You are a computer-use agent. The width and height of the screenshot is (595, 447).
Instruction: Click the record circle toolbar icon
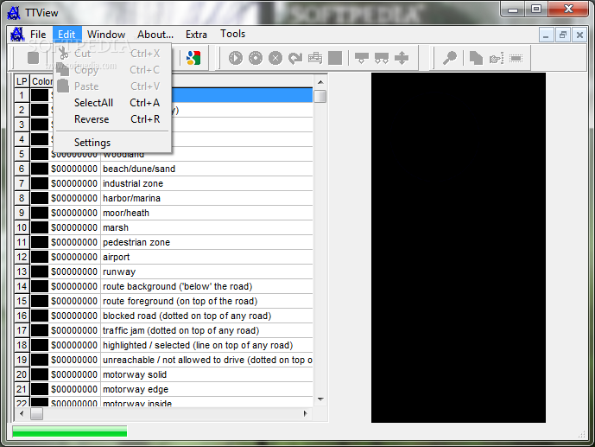point(256,58)
